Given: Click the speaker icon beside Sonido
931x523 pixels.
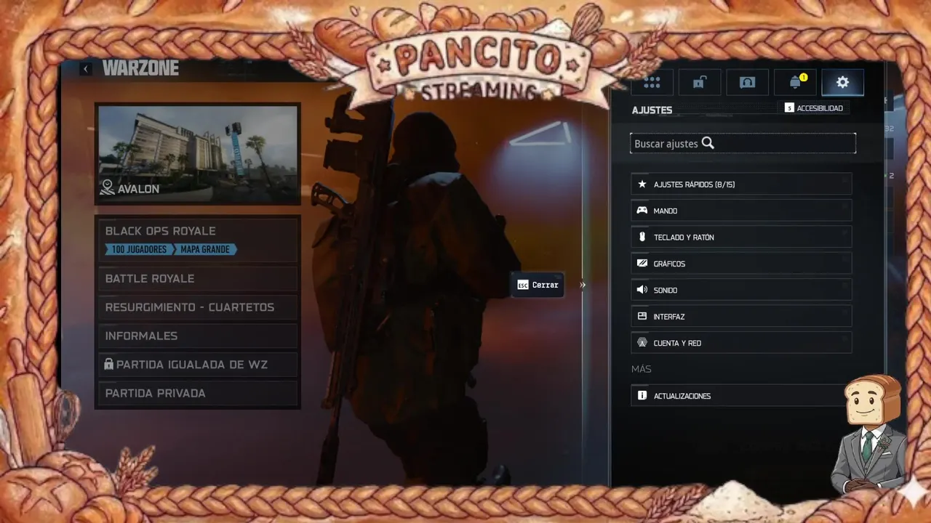Looking at the screenshot, I should point(642,290).
